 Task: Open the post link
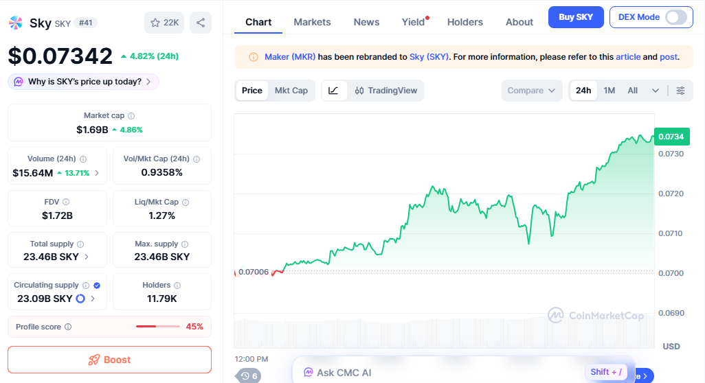669,57
